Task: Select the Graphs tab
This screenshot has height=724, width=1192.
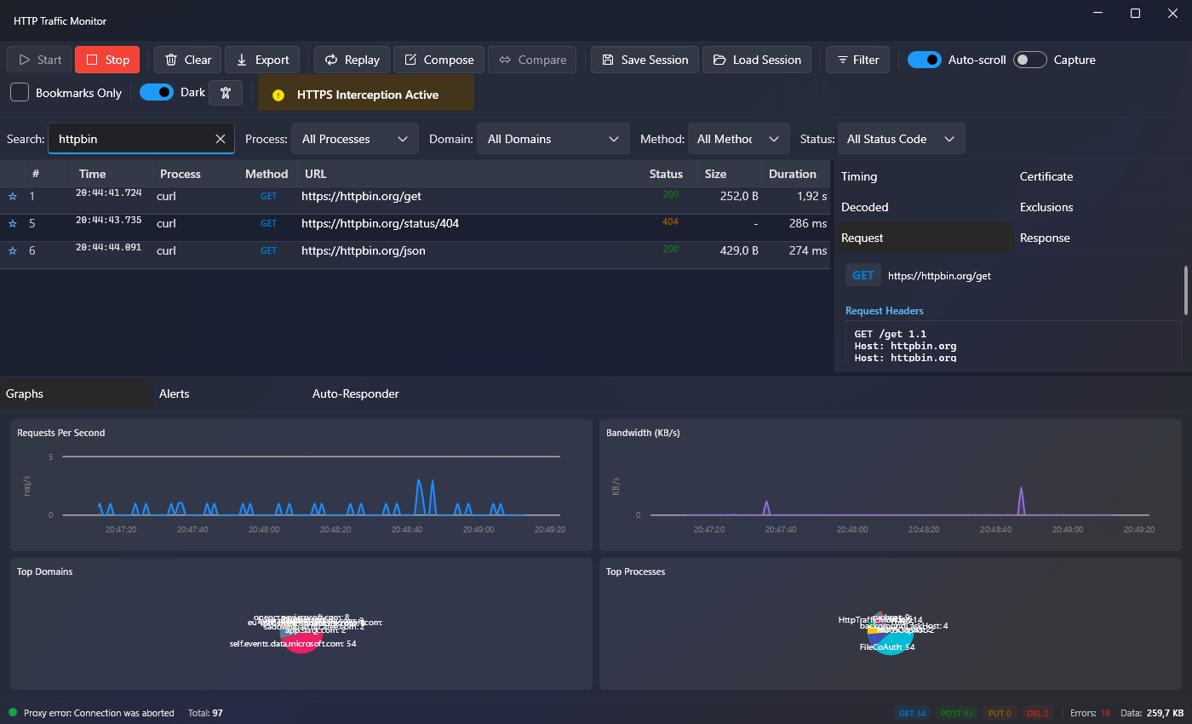Action: coord(77,394)
